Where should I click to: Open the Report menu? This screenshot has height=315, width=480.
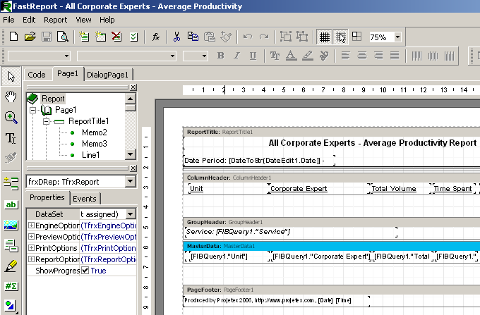pyautogui.click(x=56, y=20)
